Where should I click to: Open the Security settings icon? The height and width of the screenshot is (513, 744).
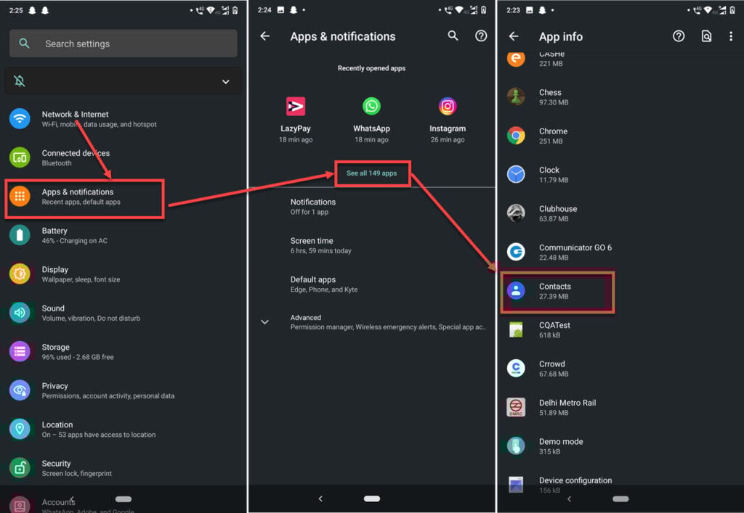tap(20, 468)
